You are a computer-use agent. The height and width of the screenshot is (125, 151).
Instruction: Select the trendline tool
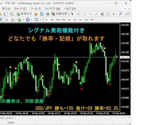coord(97,14)
